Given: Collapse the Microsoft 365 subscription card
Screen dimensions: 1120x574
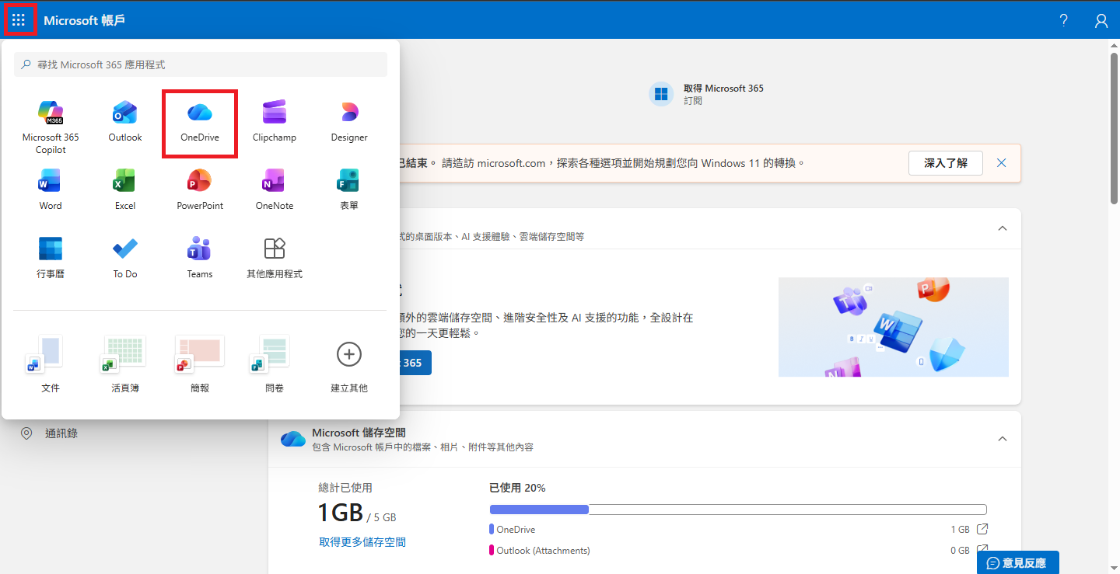Looking at the screenshot, I should (x=1003, y=228).
